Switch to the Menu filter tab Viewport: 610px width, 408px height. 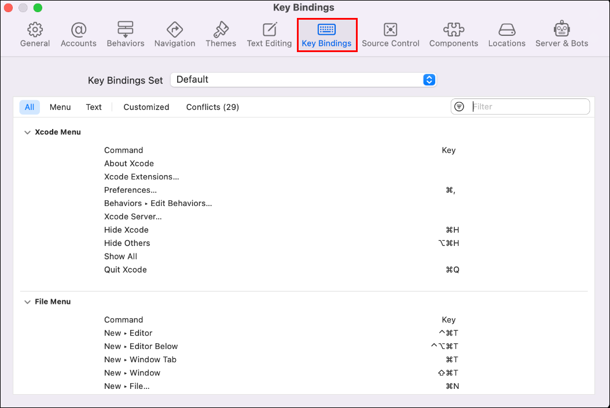[x=60, y=107]
